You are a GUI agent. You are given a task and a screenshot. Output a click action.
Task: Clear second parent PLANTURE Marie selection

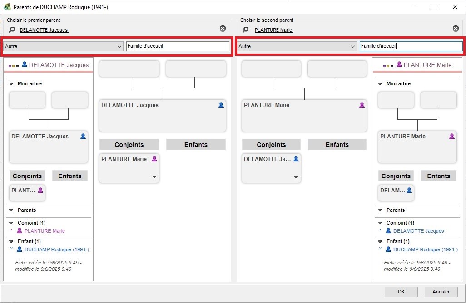point(456,29)
